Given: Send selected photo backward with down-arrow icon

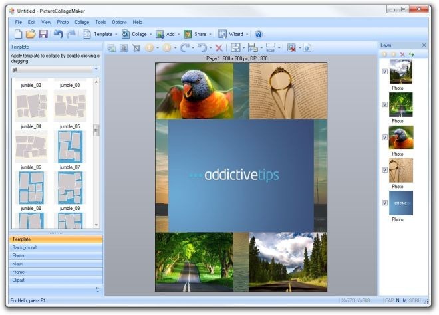Looking at the screenshot, I should (x=167, y=48).
